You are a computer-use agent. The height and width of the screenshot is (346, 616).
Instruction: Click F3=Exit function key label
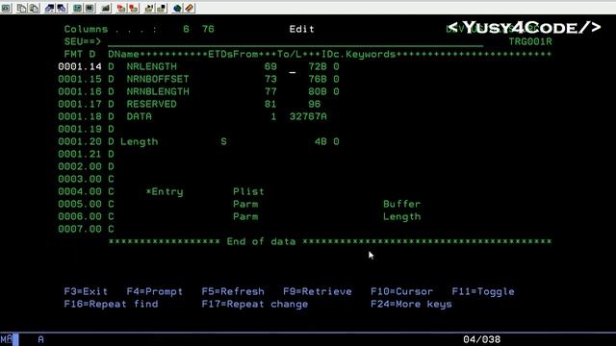pos(86,291)
